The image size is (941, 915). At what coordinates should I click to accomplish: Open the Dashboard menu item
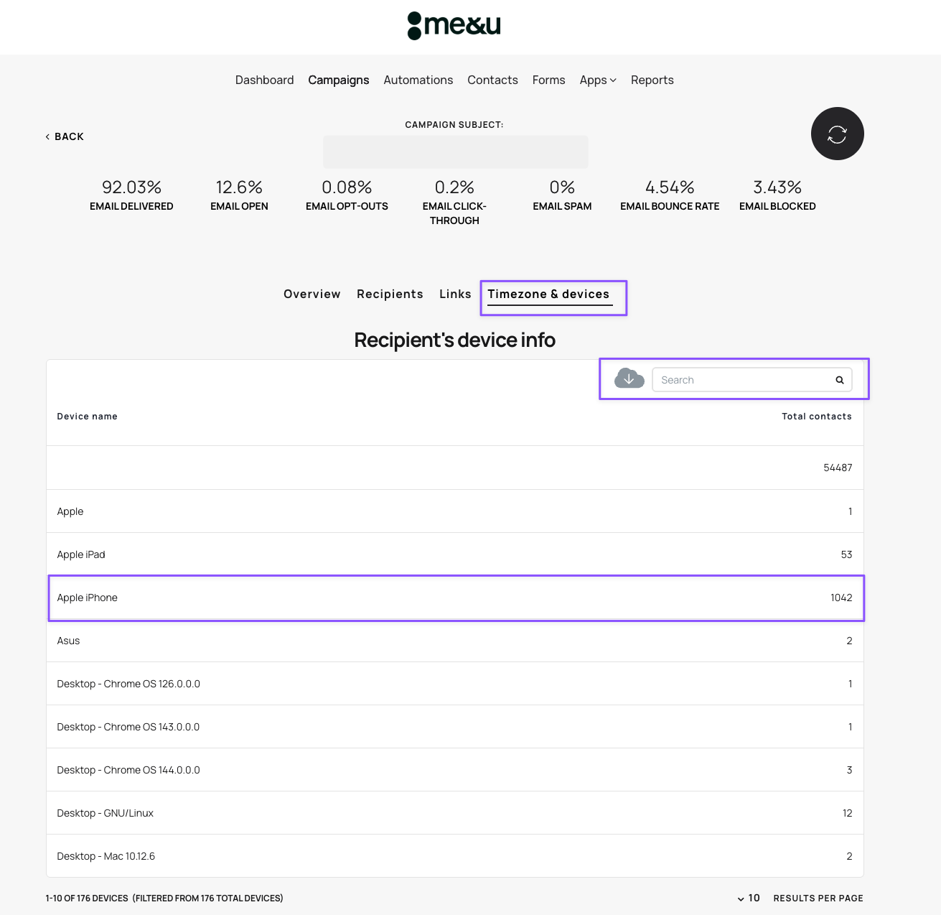click(x=264, y=80)
